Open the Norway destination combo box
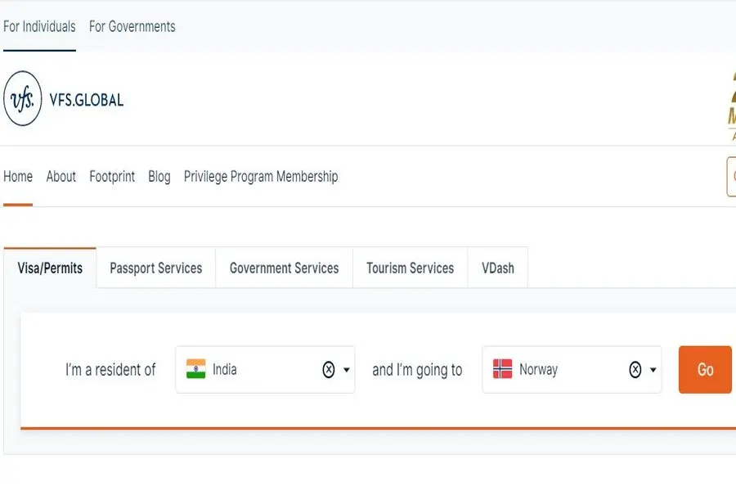Image resolution: width=736 pixels, height=491 pixels. (x=572, y=370)
